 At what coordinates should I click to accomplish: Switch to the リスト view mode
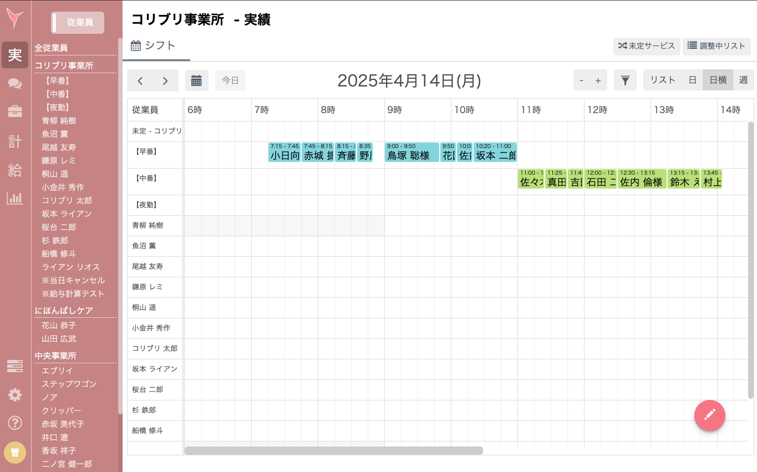(x=662, y=80)
